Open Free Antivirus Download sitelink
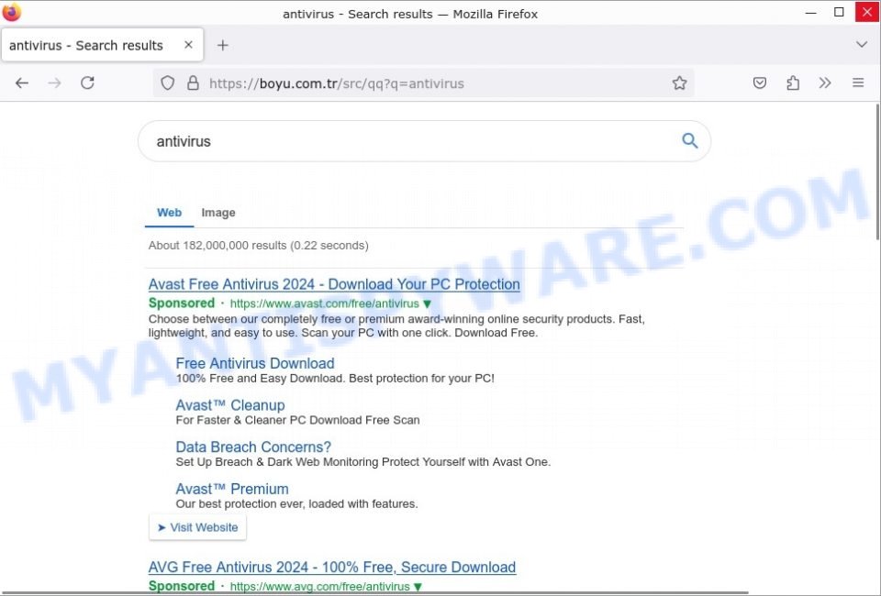The height and width of the screenshot is (596, 881). (x=254, y=363)
